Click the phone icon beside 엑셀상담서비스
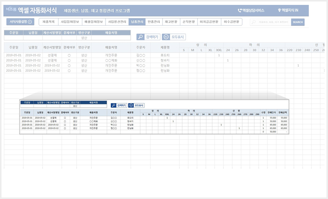The image size is (328, 199). click(240, 11)
